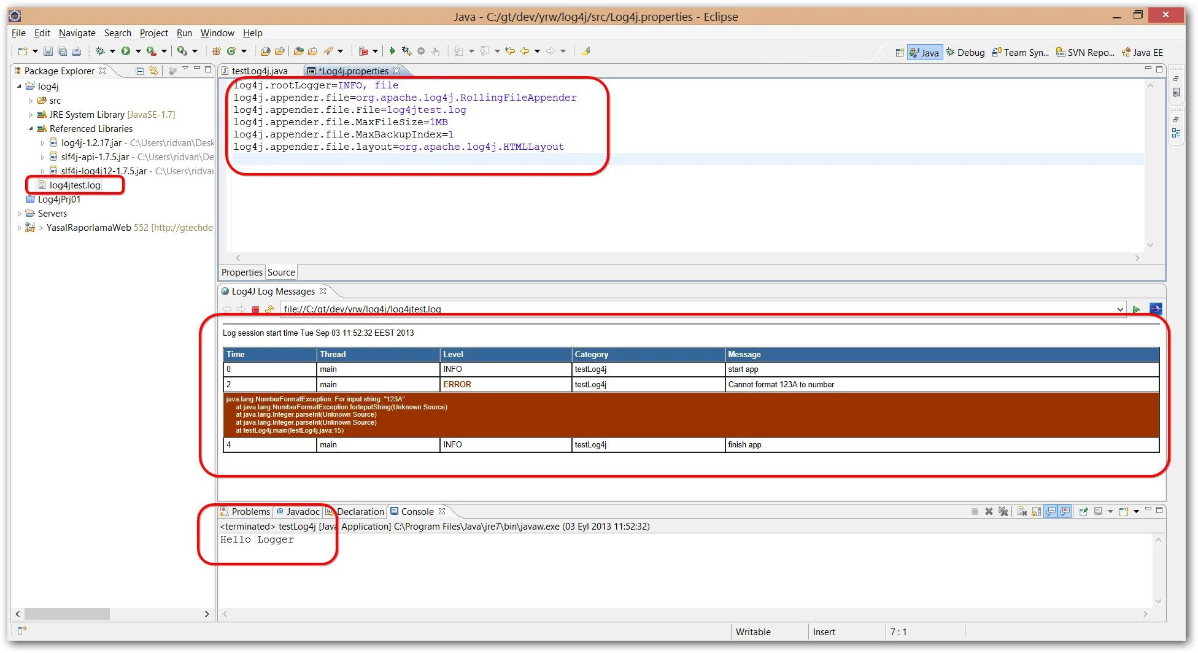The height and width of the screenshot is (653, 1198).
Task: Open the URL history dropdown in Log4J view
Action: click(x=1120, y=309)
